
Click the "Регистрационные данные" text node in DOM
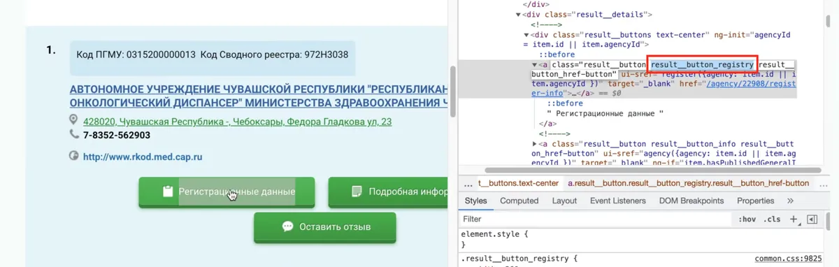coord(605,113)
